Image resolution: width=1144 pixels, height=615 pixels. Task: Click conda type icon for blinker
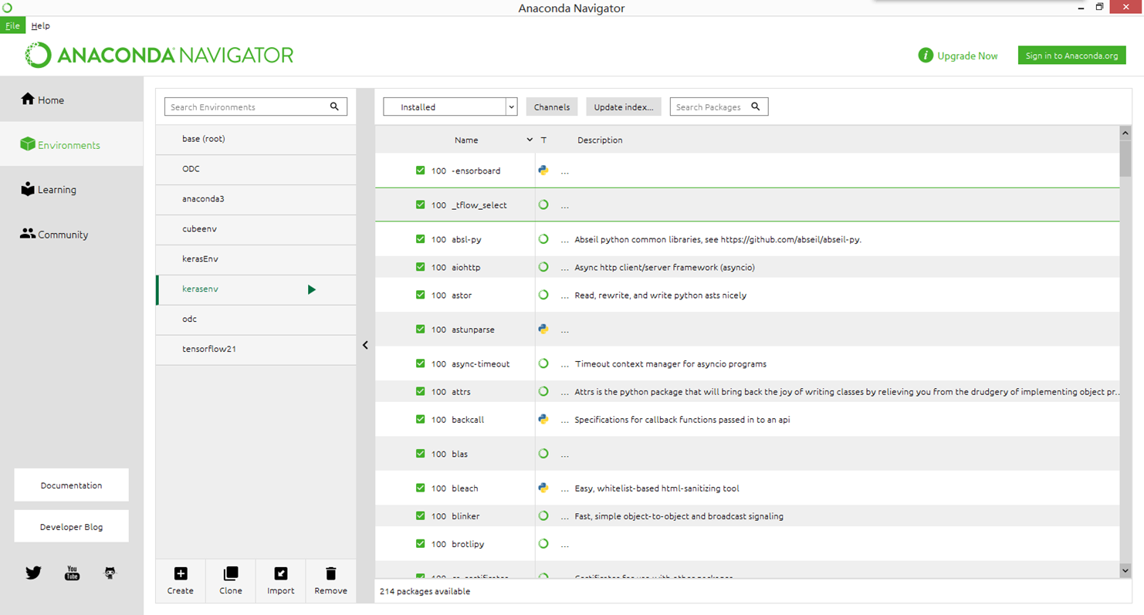click(543, 515)
